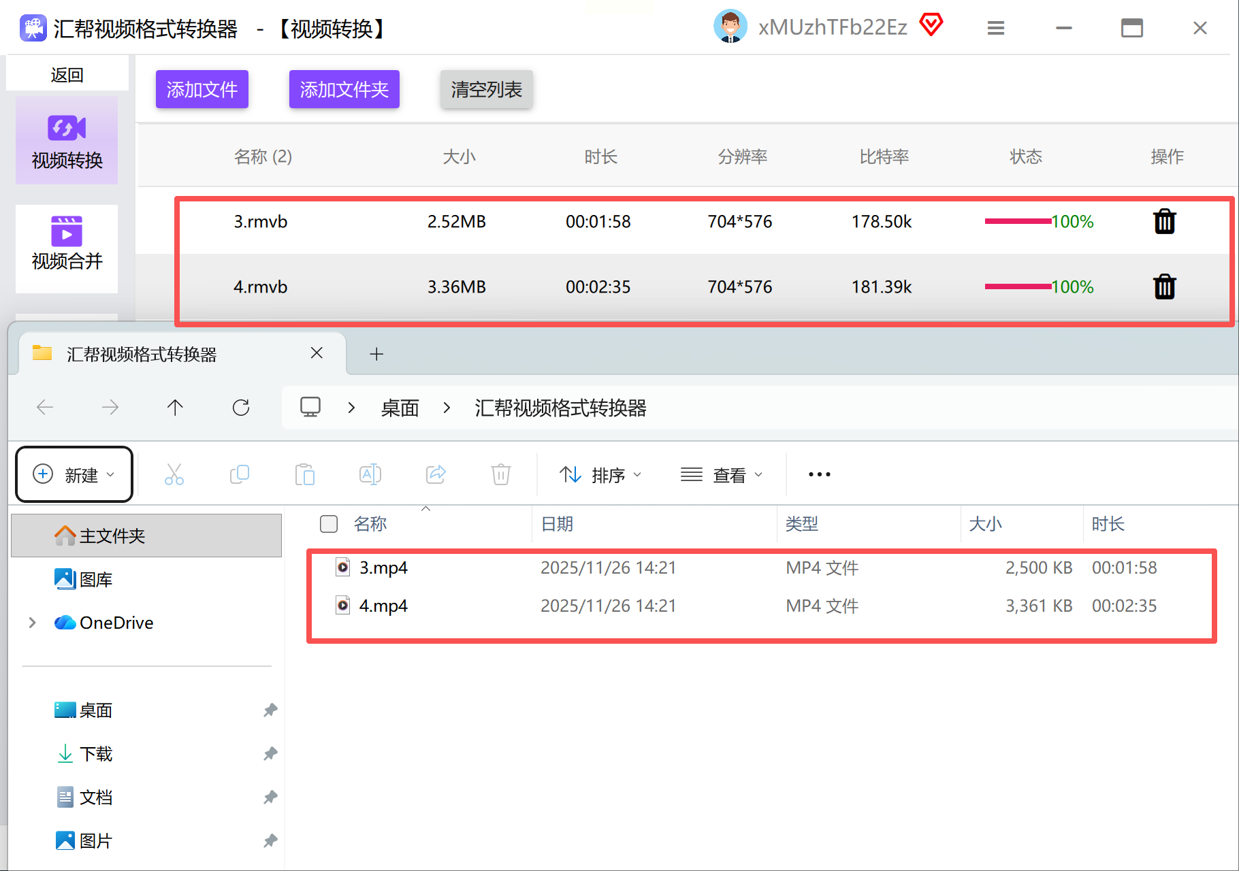Delete 4.rmvb using its trash icon
The height and width of the screenshot is (871, 1239).
tap(1164, 286)
